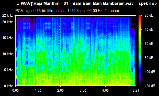Click the 22 kHz frequency label
159x96 pixels.
click(x=7, y=16)
